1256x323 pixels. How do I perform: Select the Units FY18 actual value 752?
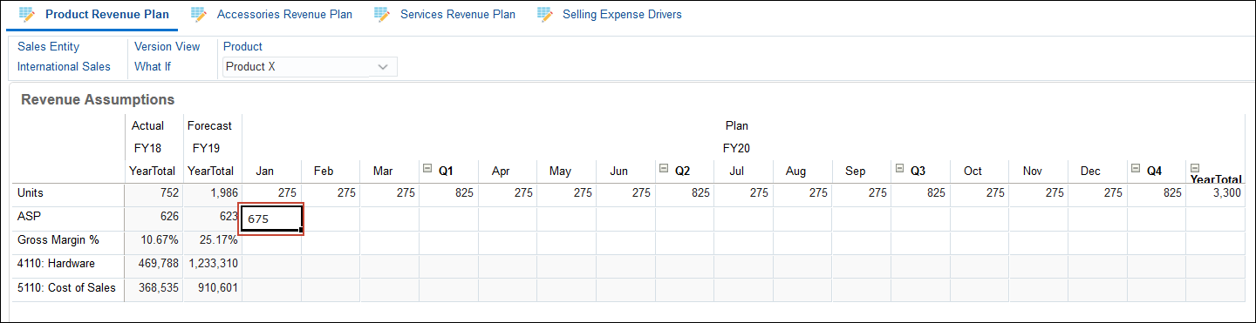pyautogui.click(x=154, y=193)
